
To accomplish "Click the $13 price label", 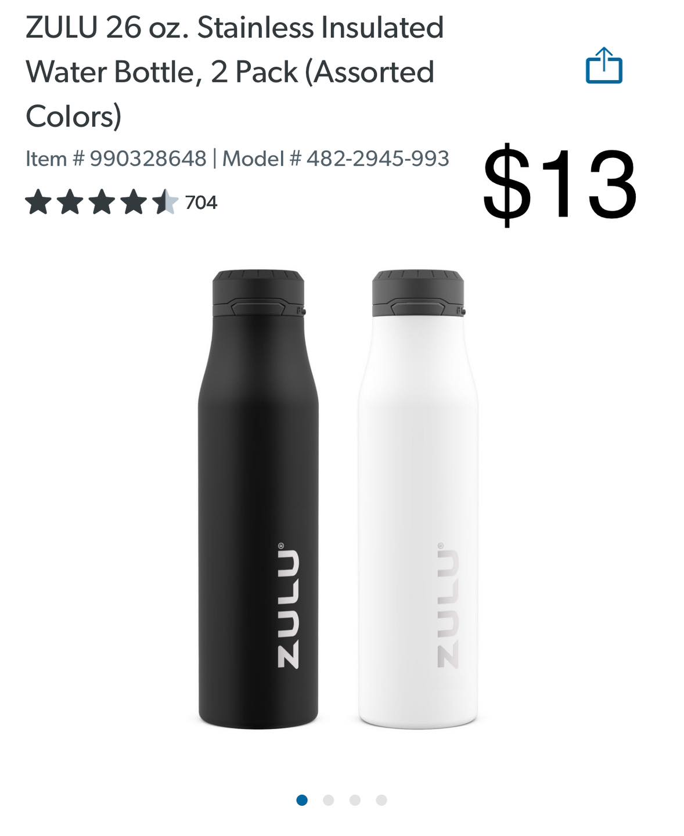I will (x=560, y=185).
